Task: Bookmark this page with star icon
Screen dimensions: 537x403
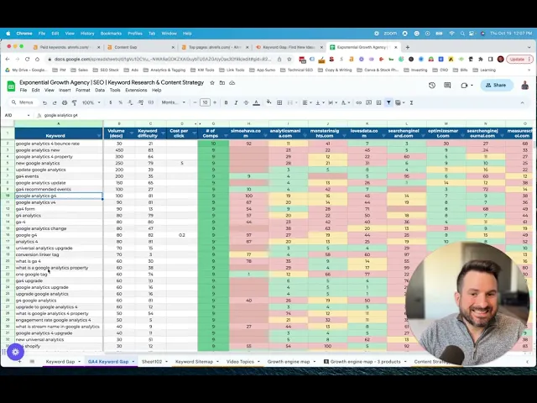Action: click(289, 60)
